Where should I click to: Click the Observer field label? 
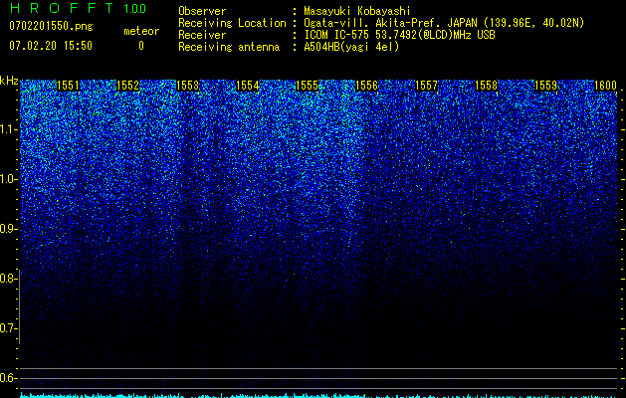pos(202,11)
